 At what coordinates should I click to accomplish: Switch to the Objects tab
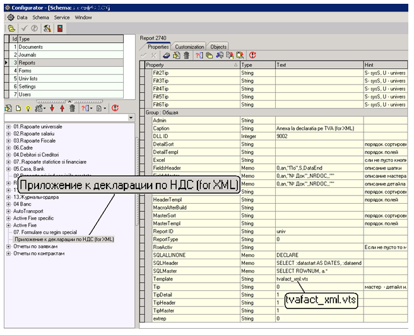point(218,47)
